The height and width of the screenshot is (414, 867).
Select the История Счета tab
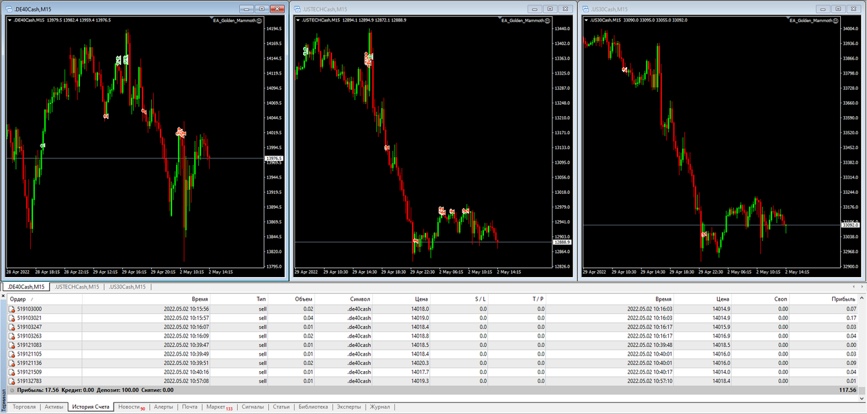[x=91, y=407]
